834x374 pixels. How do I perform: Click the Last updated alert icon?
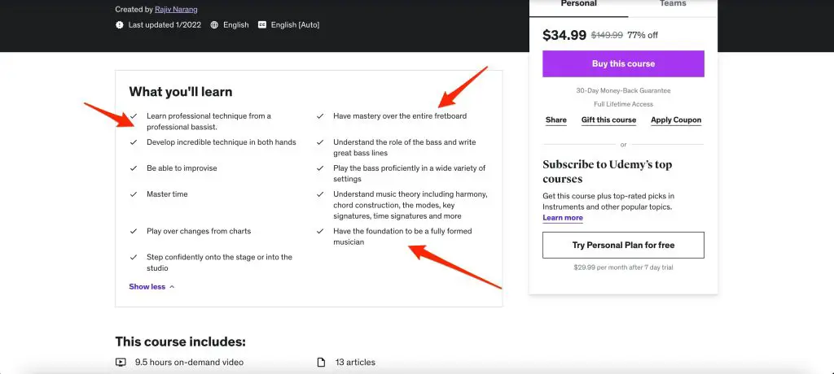coord(120,24)
